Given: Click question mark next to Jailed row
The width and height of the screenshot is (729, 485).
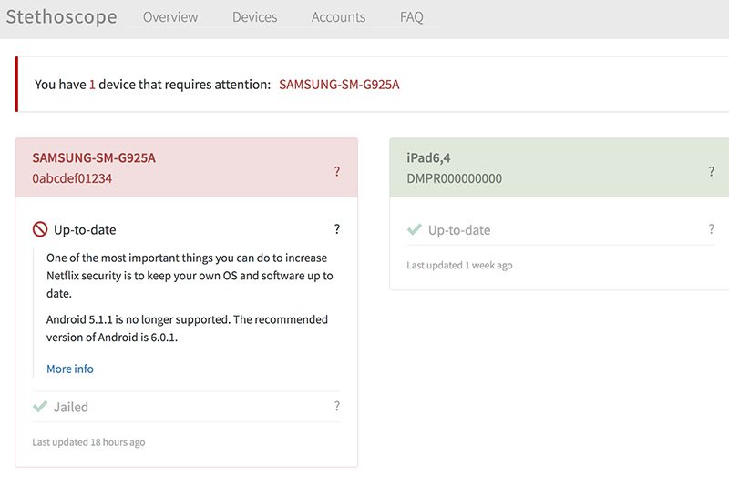Looking at the screenshot, I should [x=337, y=406].
